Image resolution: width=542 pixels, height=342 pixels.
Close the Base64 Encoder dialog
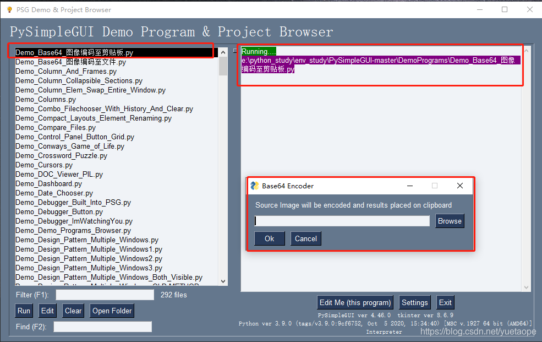click(459, 186)
